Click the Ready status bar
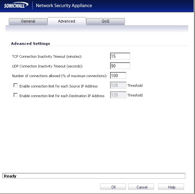 tap(94, 176)
